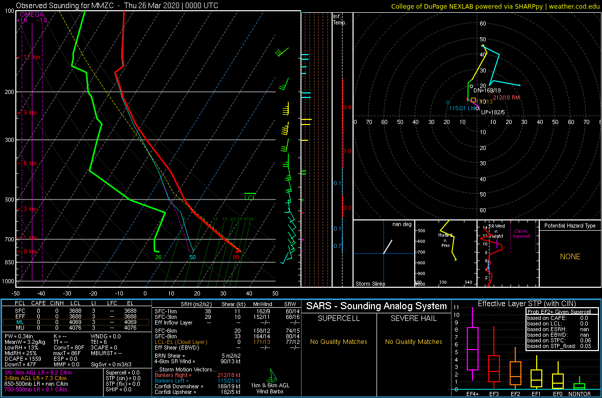The width and height of the screenshot is (602, 398).
Task: Click the 'ConvT = 80F' value
Action: click(69, 348)
